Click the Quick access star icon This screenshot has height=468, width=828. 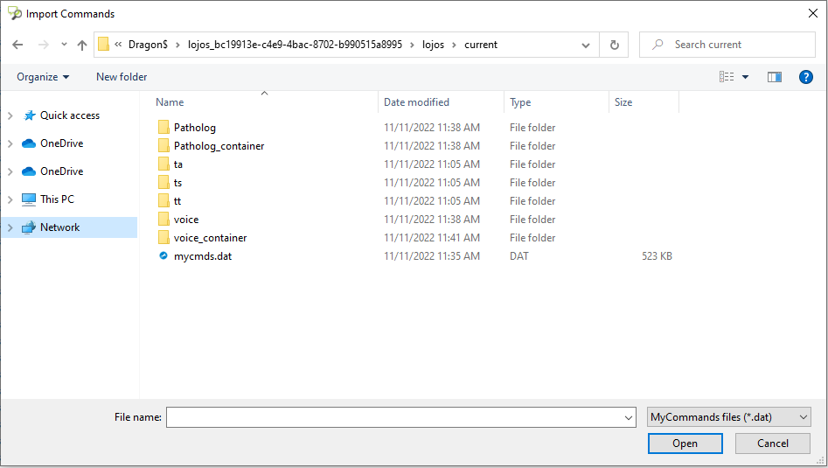point(30,115)
